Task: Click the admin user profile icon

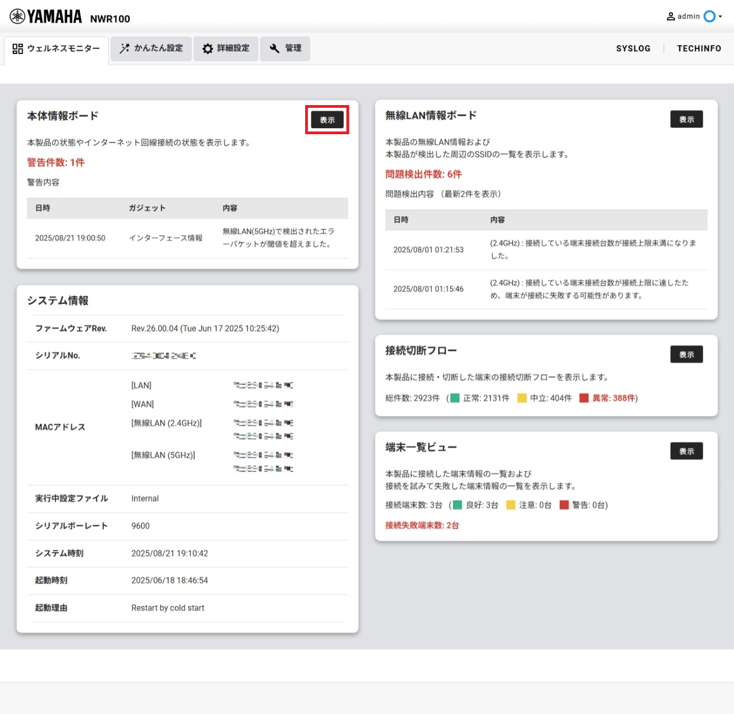Action: pos(671,16)
